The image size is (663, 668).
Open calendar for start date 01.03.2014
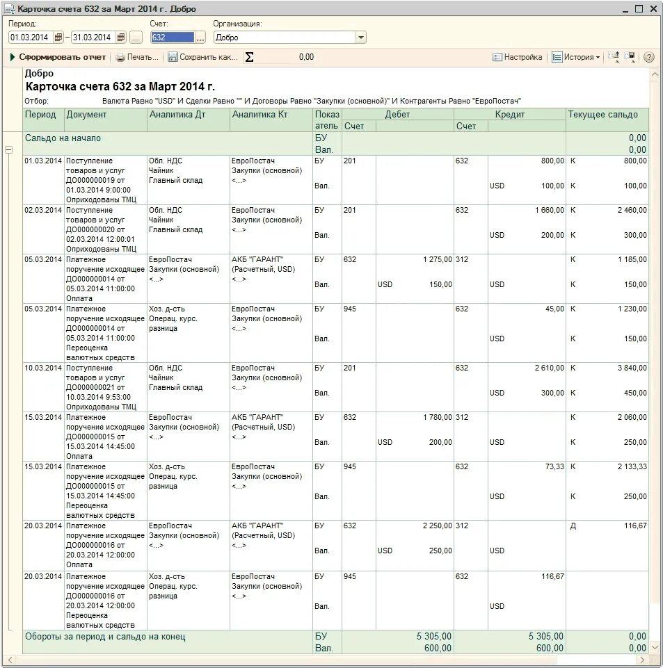point(58,38)
